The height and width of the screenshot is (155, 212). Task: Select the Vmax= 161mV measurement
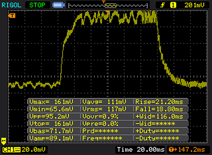click(54, 102)
